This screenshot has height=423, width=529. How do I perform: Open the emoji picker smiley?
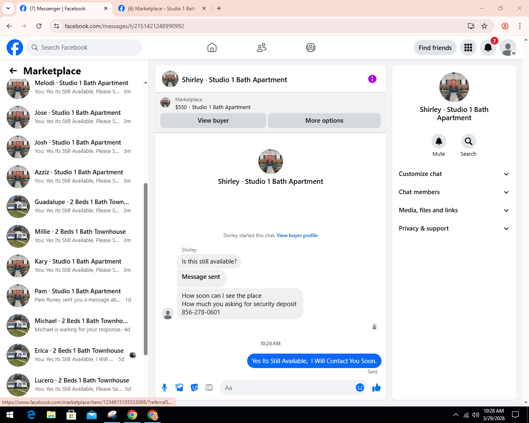[x=360, y=387]
